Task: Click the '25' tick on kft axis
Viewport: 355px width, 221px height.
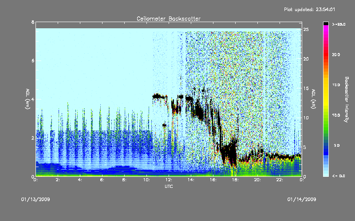Action: [x=306, y=30]
